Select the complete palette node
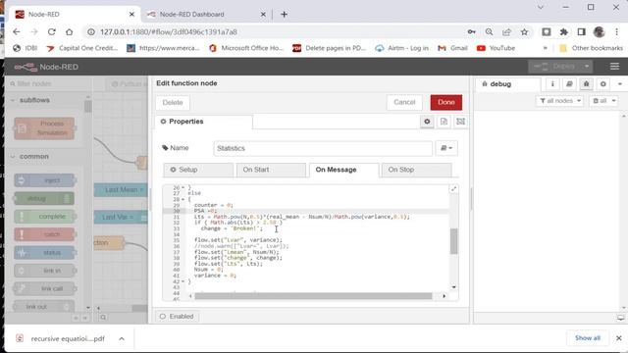This screenshot has width=628, height=353. [x=44, y=217]
